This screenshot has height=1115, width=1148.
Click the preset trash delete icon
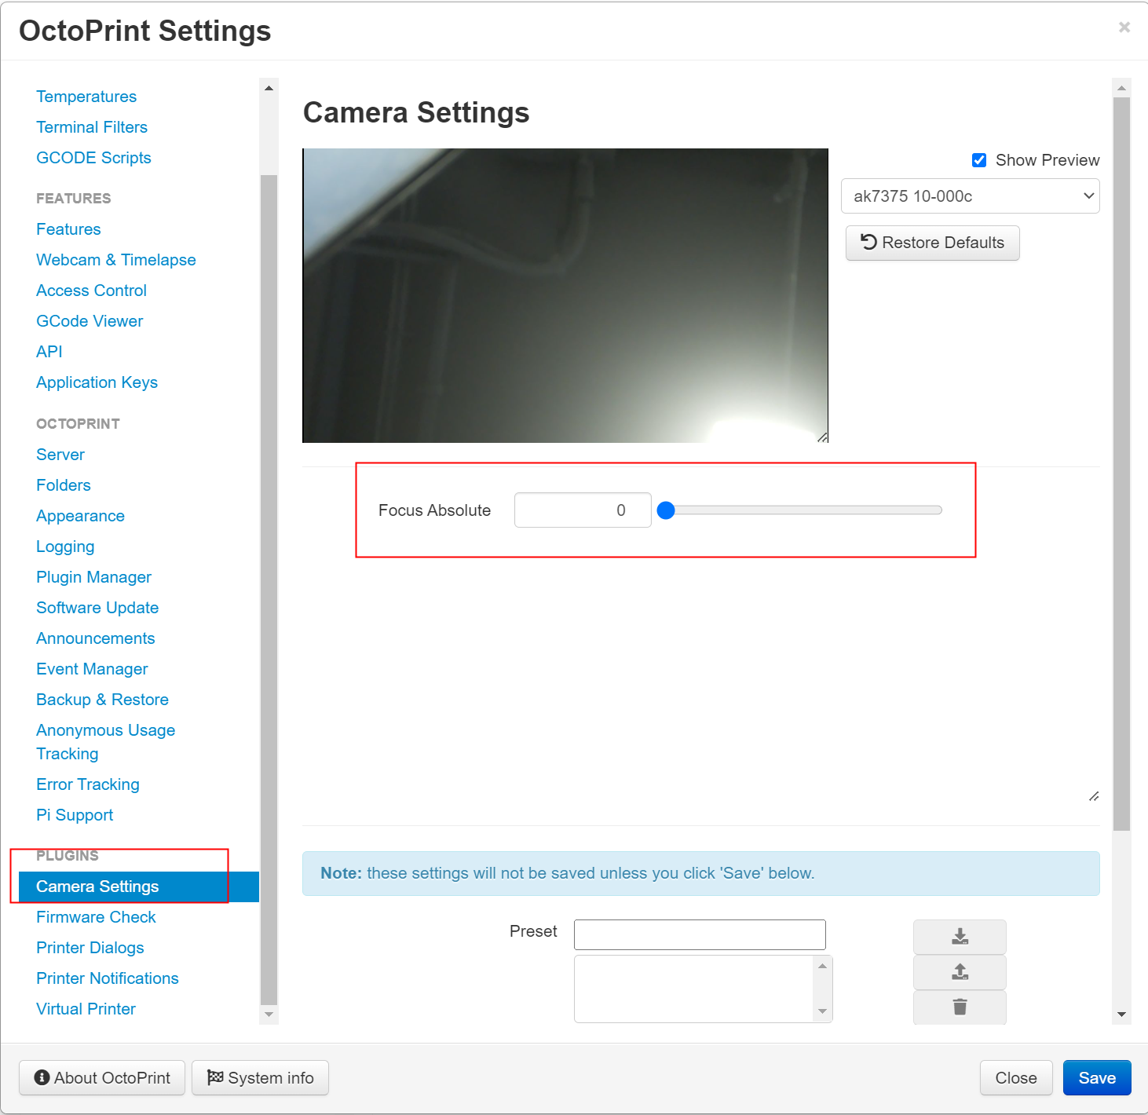coord(960,1007)
